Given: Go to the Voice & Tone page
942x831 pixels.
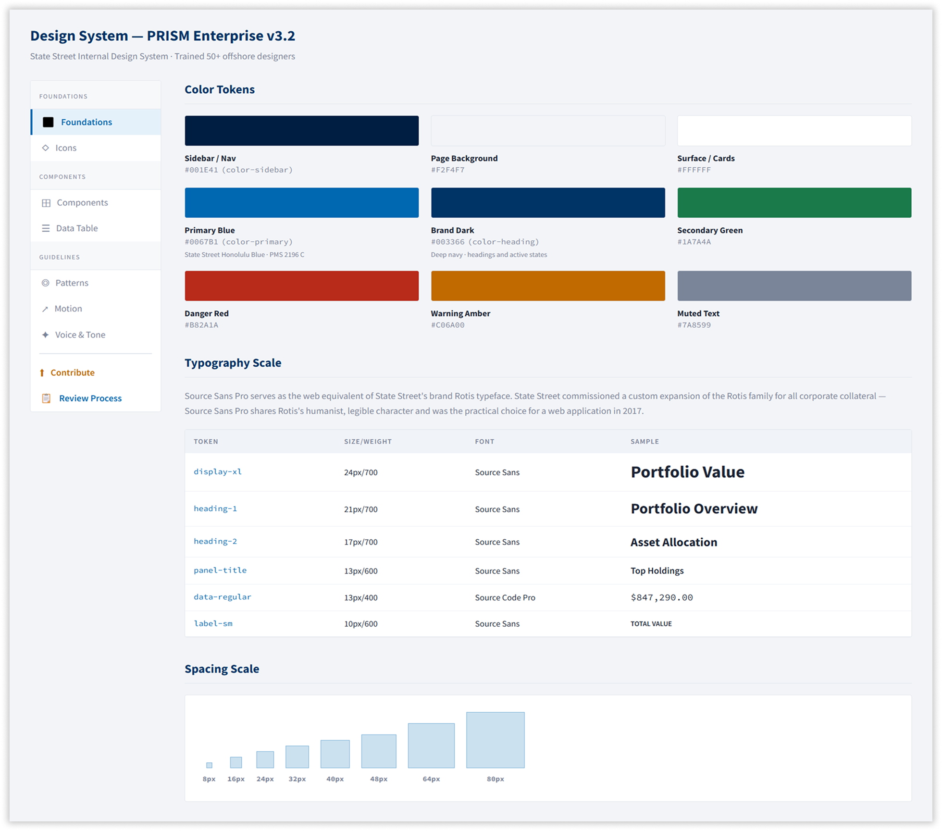Looking at the screenshot, I should [80, 335].
